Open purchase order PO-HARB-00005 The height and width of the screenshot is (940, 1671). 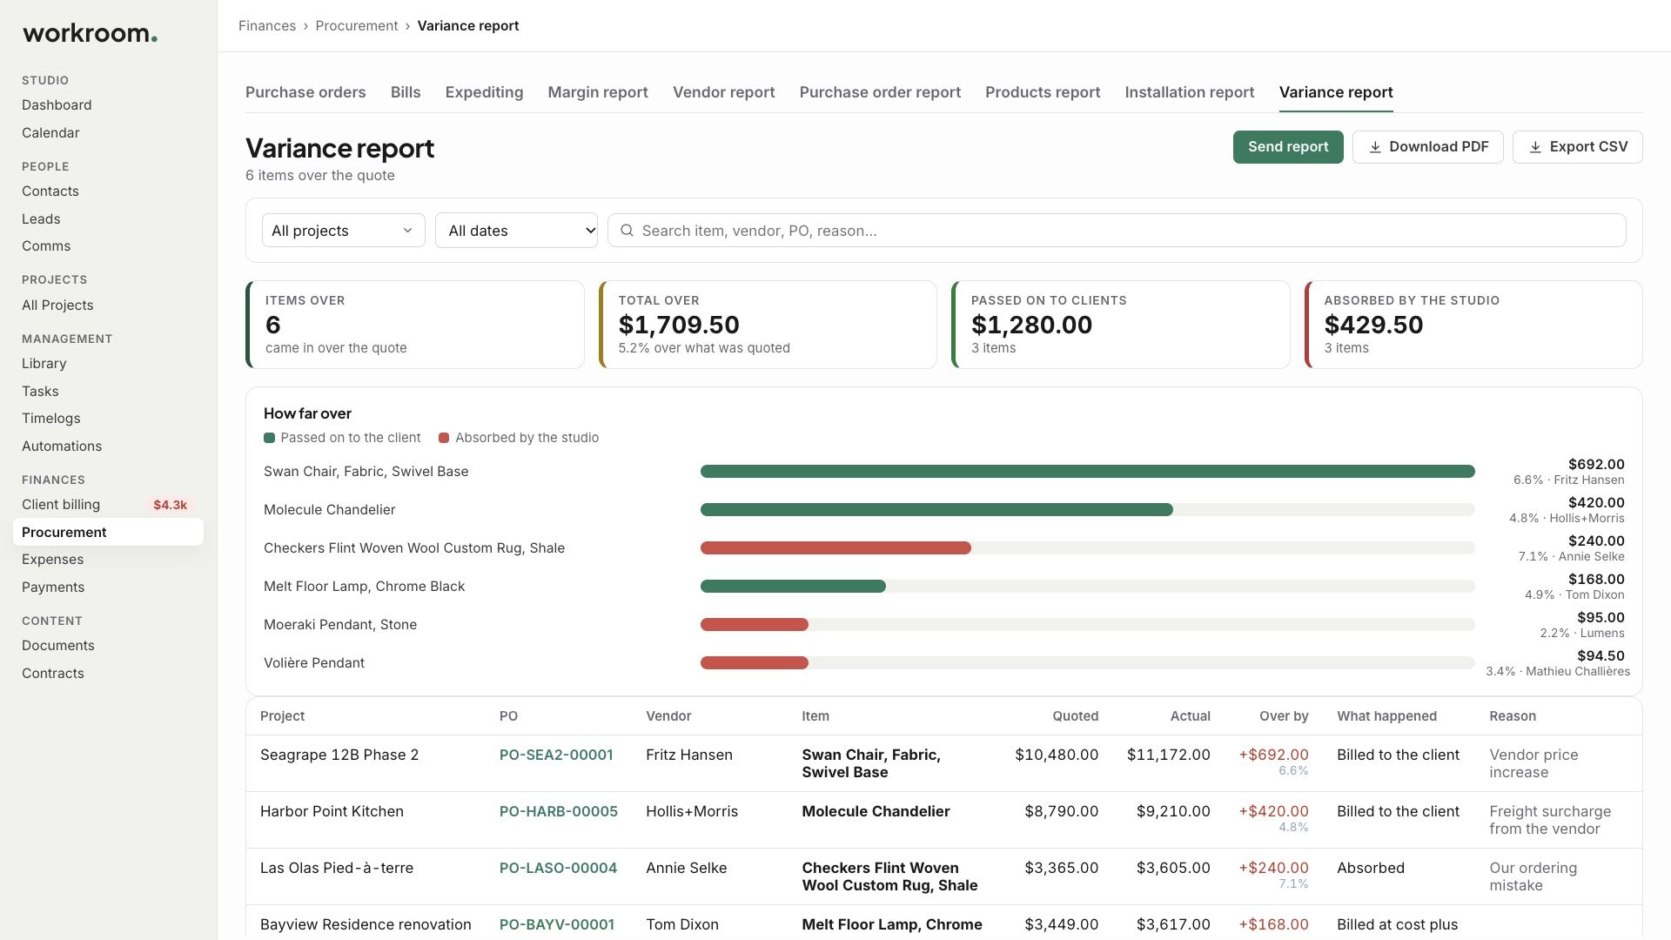[559, 812]
